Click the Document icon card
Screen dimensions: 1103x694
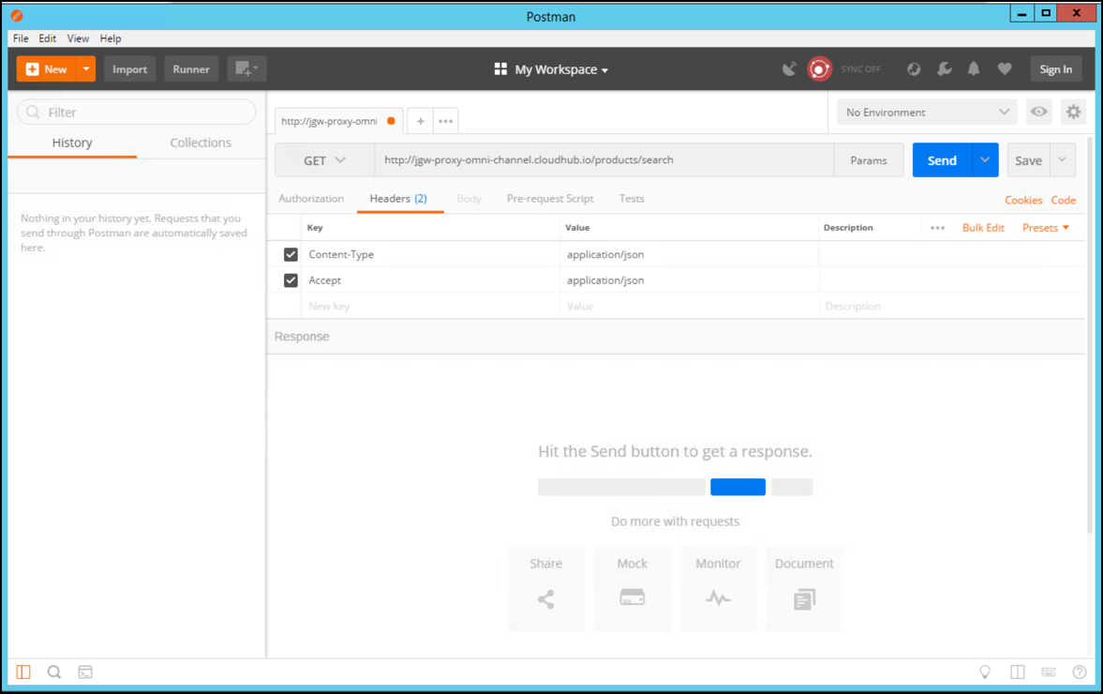804,588
